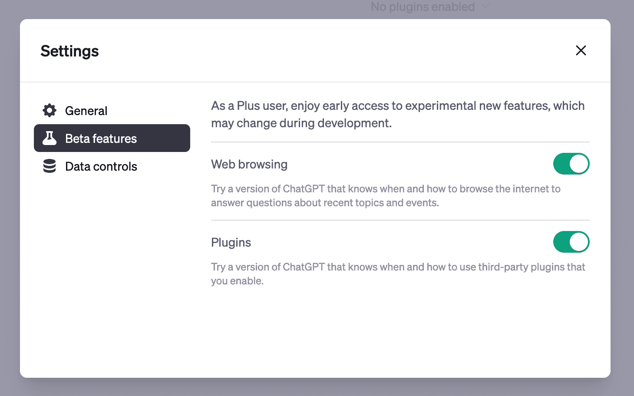Click the Plugins description about third-party plugins
Screen dimensions: 634x396
point(398,274)
